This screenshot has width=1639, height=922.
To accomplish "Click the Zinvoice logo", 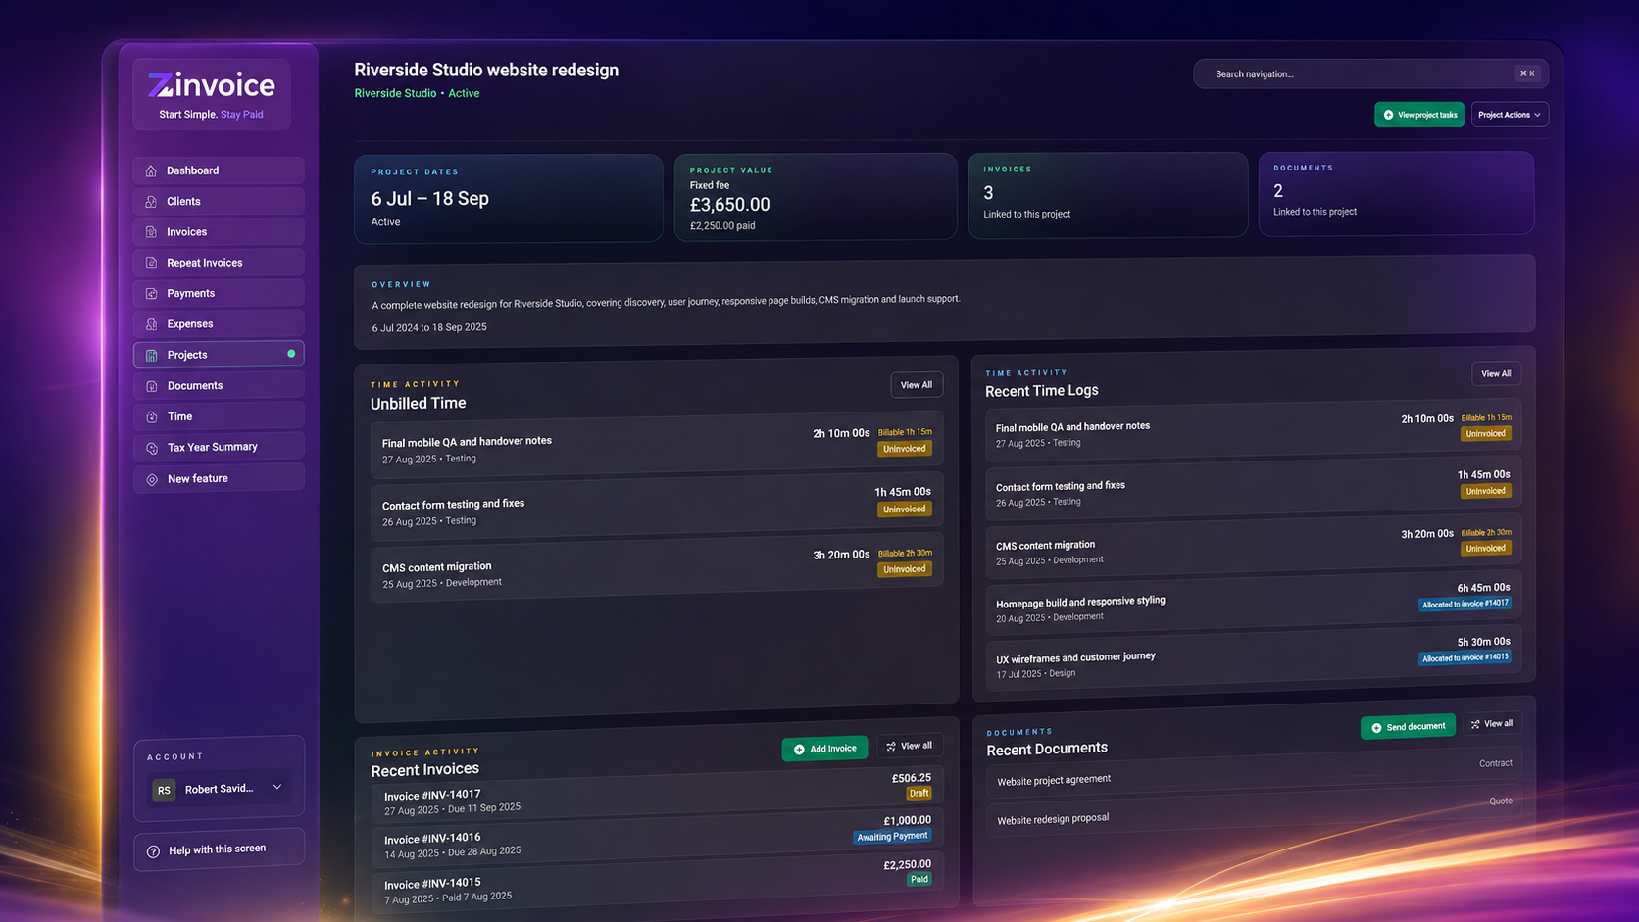I will pos(212,85).
